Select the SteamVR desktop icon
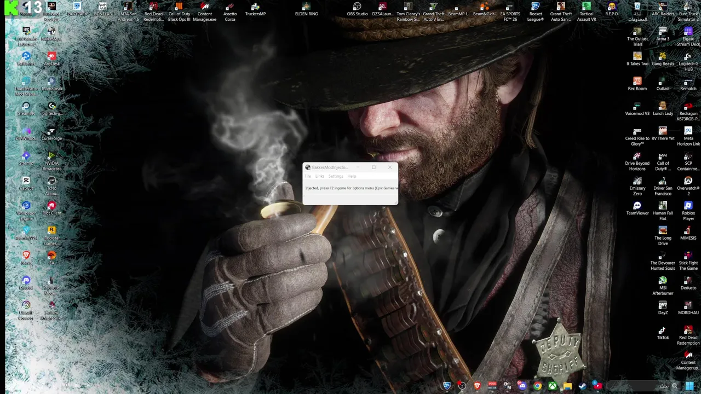 [x=26, y=109]
